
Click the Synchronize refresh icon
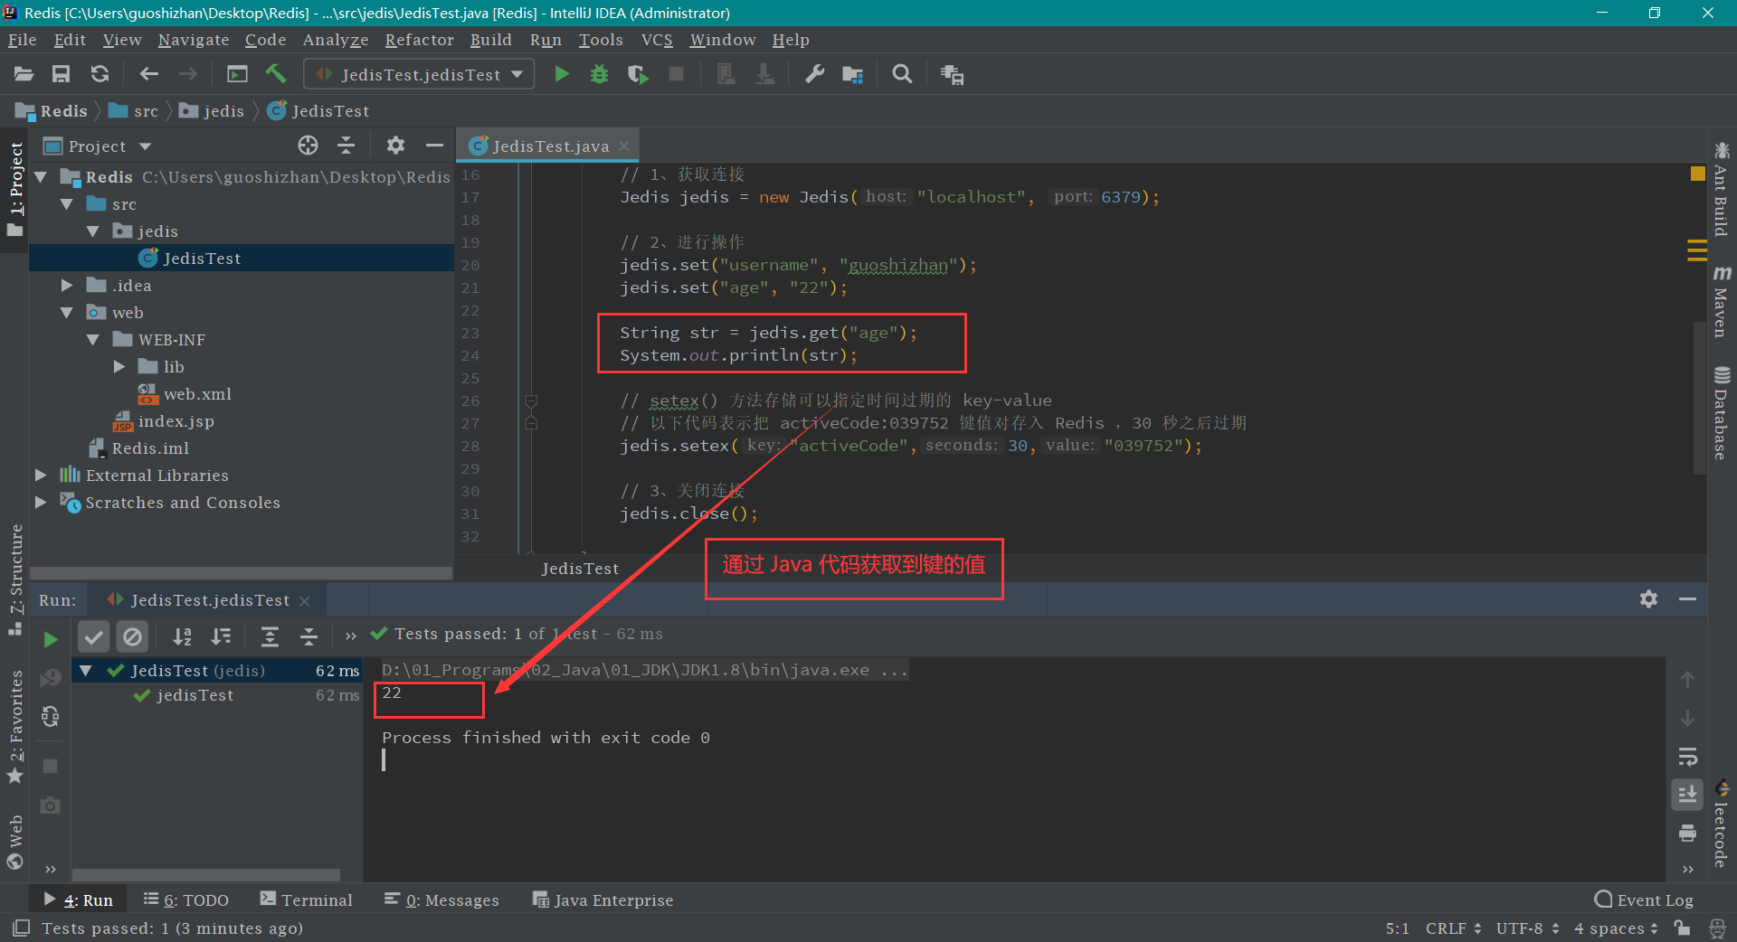click(100, 74)
